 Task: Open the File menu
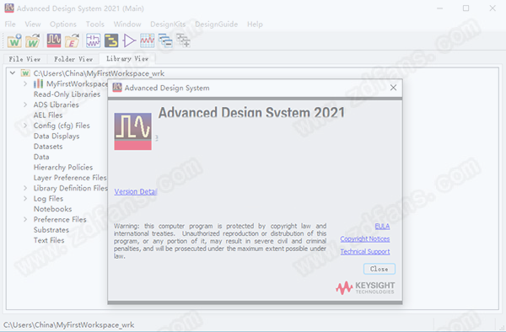10,24
